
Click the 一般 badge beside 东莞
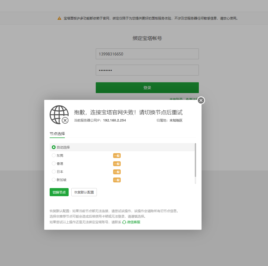pyautogui.click(x=117, y=156)
